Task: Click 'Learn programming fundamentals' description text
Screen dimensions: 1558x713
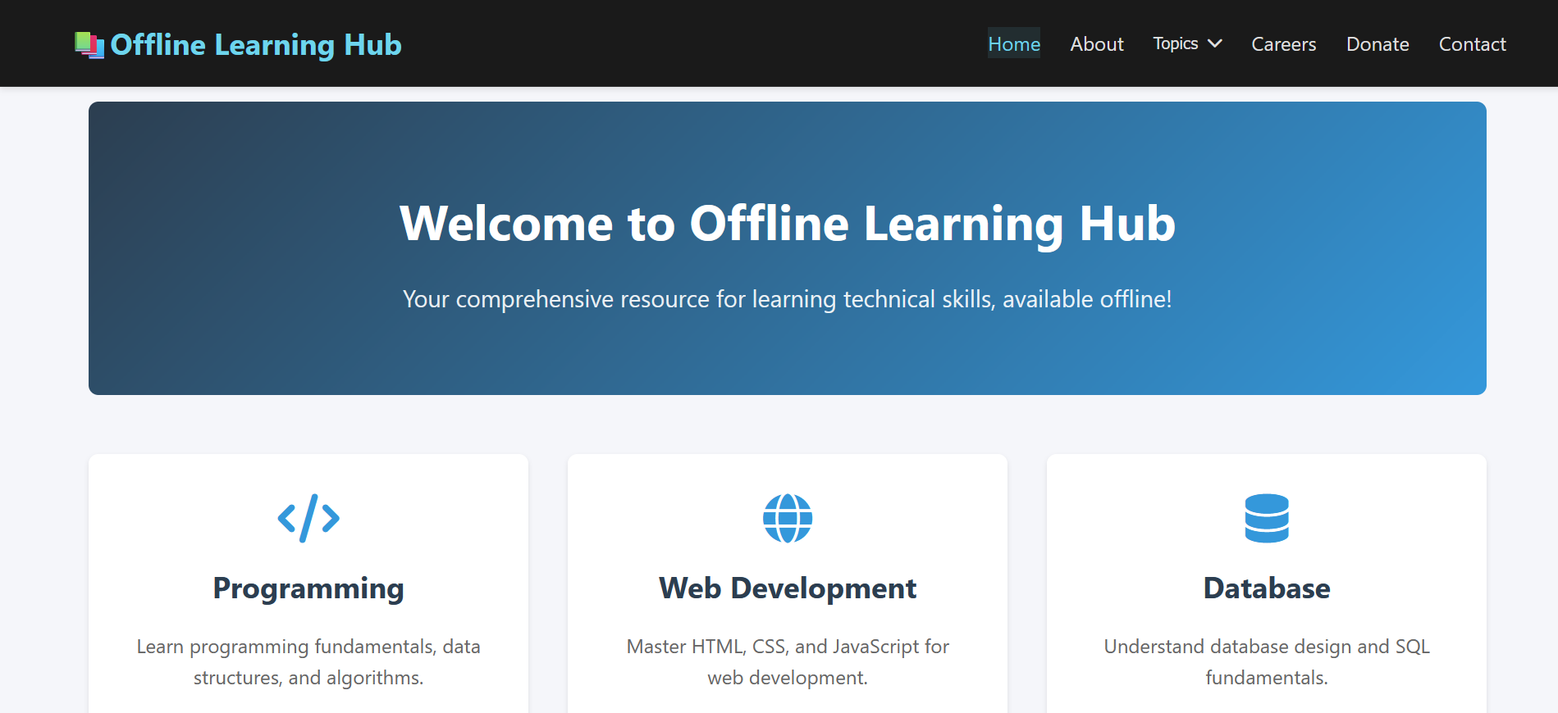Action: pyautogui.click(x=308, y=662)
